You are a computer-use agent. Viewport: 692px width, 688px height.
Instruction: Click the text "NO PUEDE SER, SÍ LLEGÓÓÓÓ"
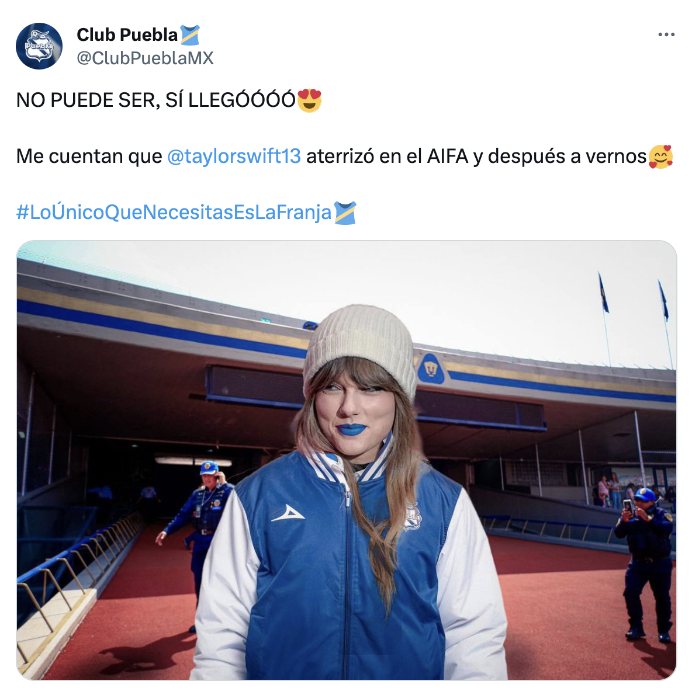pos(155,100)
